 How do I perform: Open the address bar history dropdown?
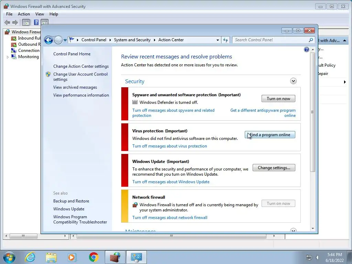[x=218, y=40]
